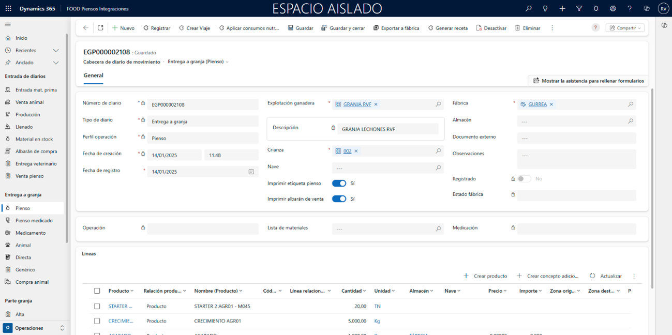Click the back arrow in command bar

pyautogui.click(x=86, y=28)
